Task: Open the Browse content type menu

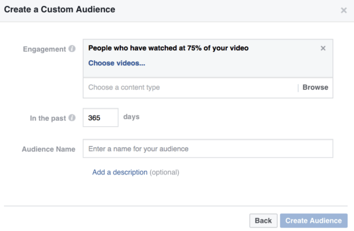Action: click(x=316, y=87)
